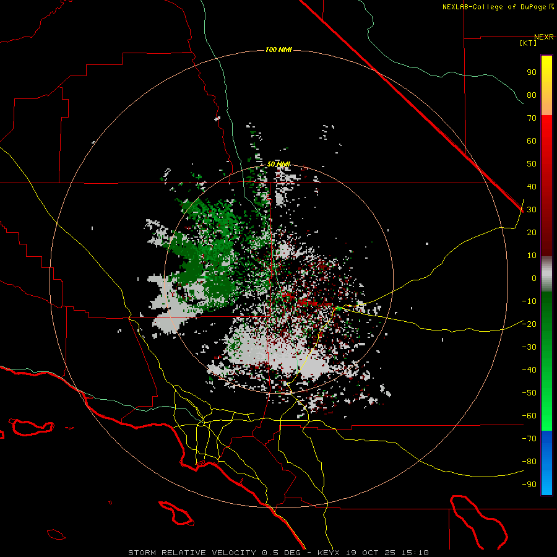Click the positive 60 scale value

click(532, 140)
